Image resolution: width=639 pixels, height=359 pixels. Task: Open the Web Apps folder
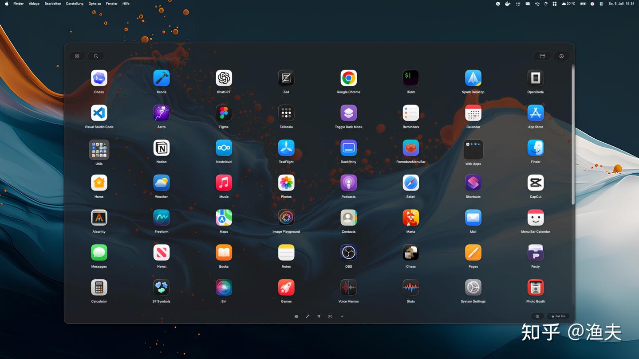(473, 150)
